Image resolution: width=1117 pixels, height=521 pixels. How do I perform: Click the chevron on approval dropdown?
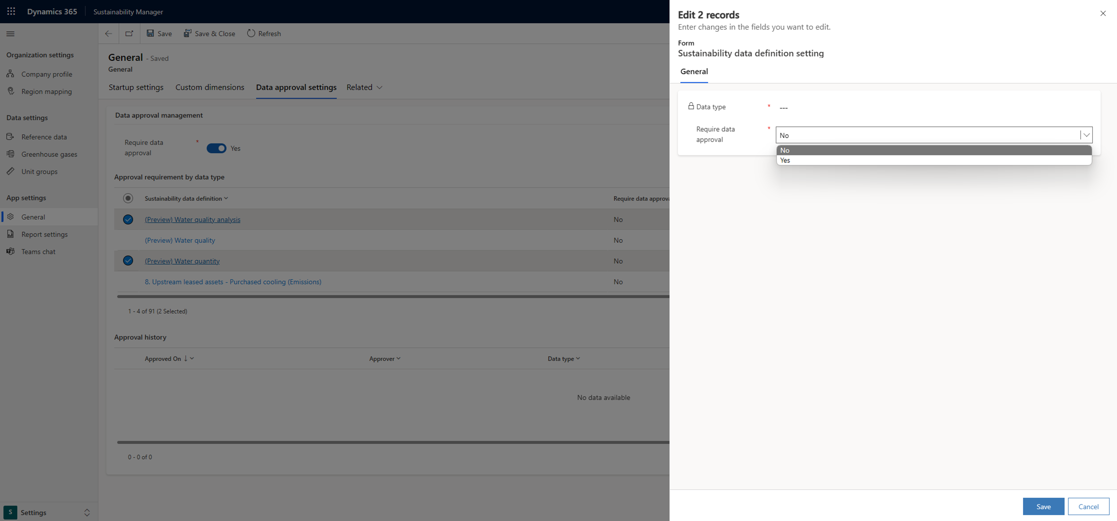pyautogui.click(x=1086, y=135)
